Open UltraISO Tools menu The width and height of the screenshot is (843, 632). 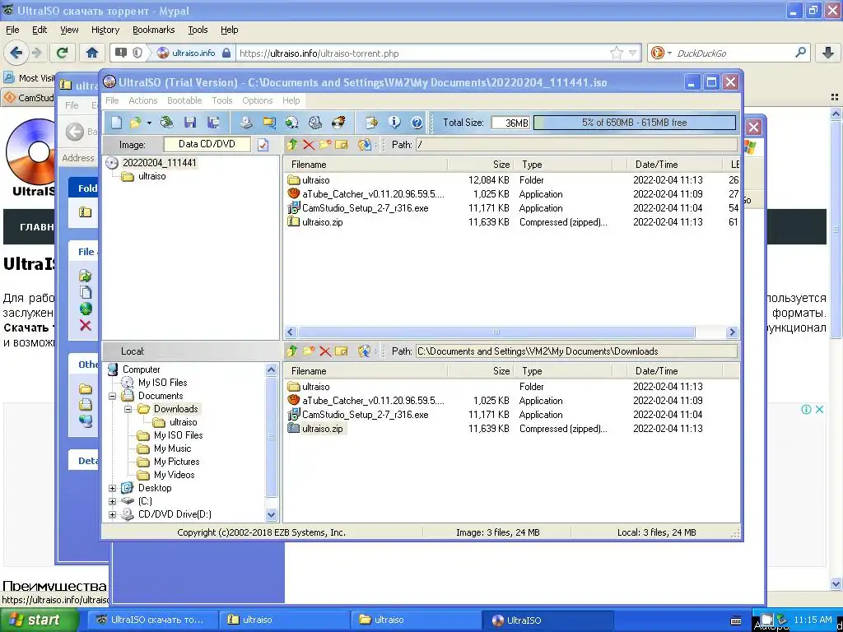(x=222, y=100)
